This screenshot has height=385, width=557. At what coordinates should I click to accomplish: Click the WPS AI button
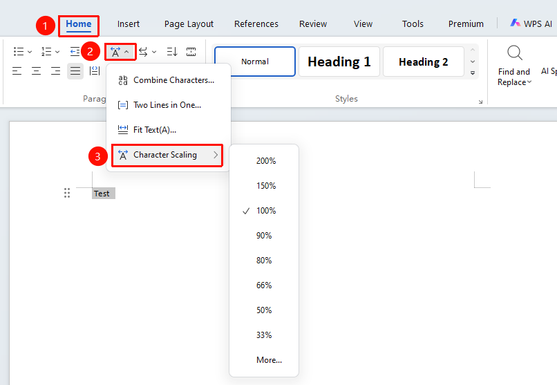(531, 24)
